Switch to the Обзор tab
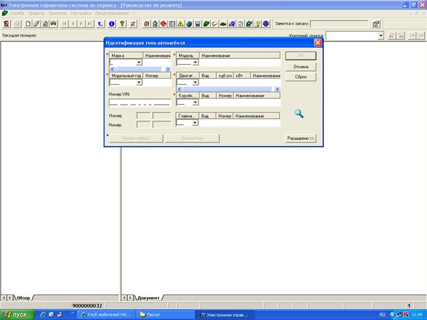The width and height of the screenshot is (427, 320). click(23, 298)
